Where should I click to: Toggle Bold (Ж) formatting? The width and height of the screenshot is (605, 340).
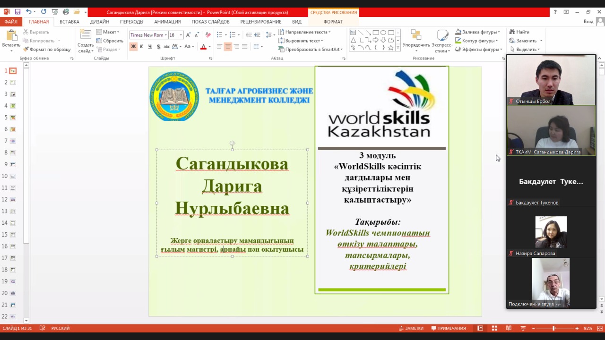click(133, 47)
